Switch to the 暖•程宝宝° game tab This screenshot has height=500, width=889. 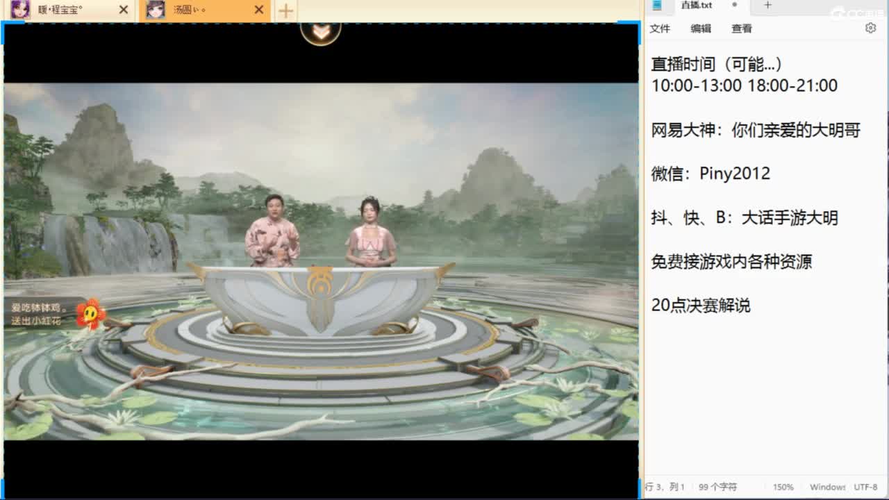click(69, 10)
